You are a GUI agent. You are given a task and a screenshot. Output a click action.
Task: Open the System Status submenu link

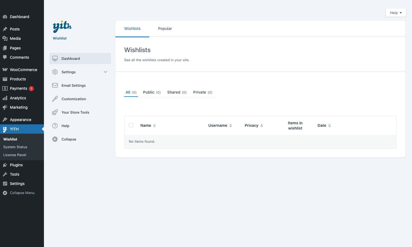15,147
